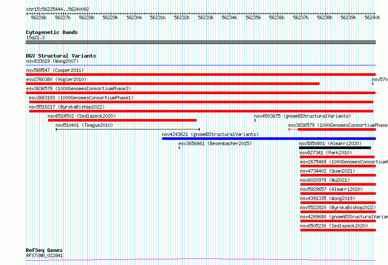
Task: Click the nsv833019 (Wong2007) variant label
Action: pyautogui.click(x=52, y=61)
